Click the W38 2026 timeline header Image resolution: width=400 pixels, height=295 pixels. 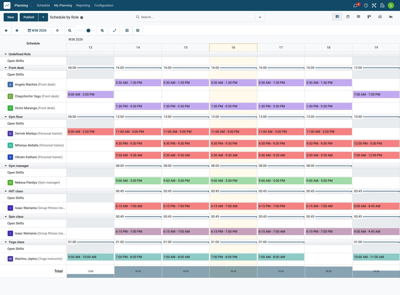75,39
